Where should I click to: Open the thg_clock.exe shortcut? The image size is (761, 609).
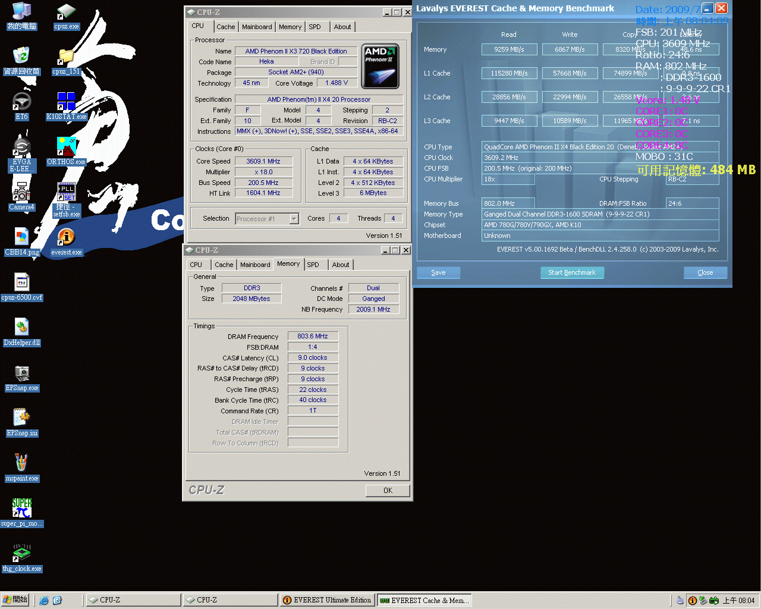[22, 558]
